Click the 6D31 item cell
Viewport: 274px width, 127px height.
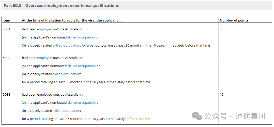click(6, 29)
